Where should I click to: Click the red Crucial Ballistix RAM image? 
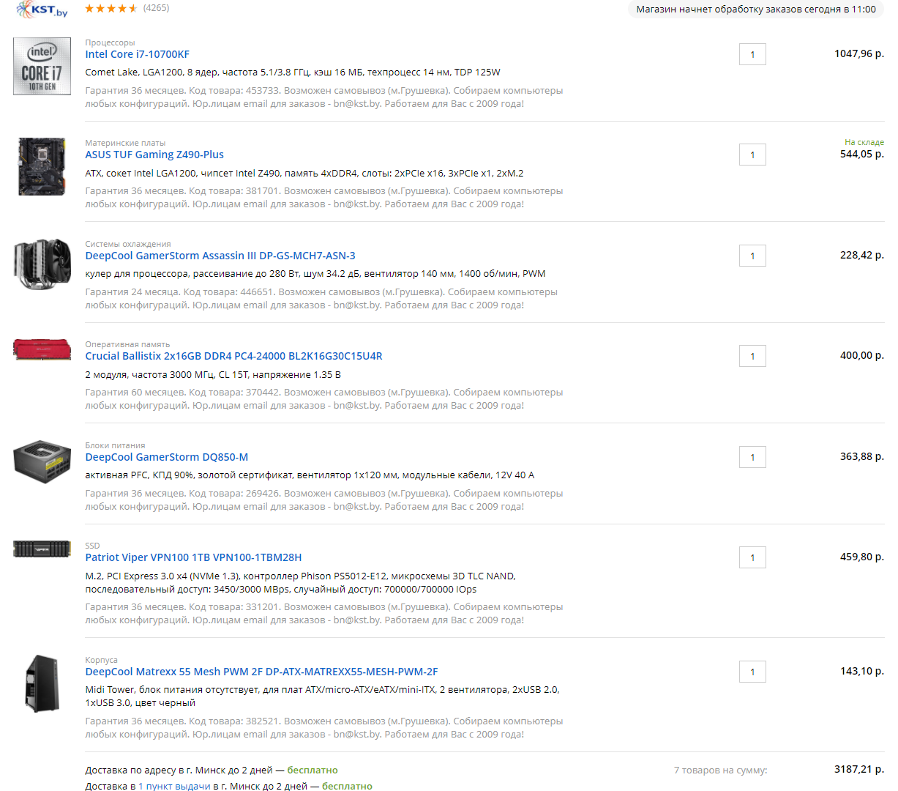pos(42,349)
